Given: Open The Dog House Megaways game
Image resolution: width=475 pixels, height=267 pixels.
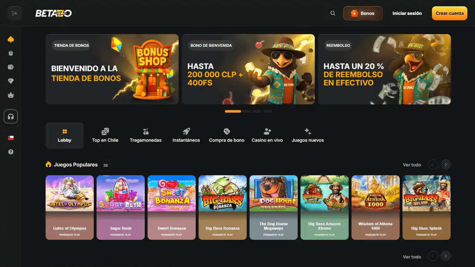Looking at the screenshot, I should click(x=274, y=208).
